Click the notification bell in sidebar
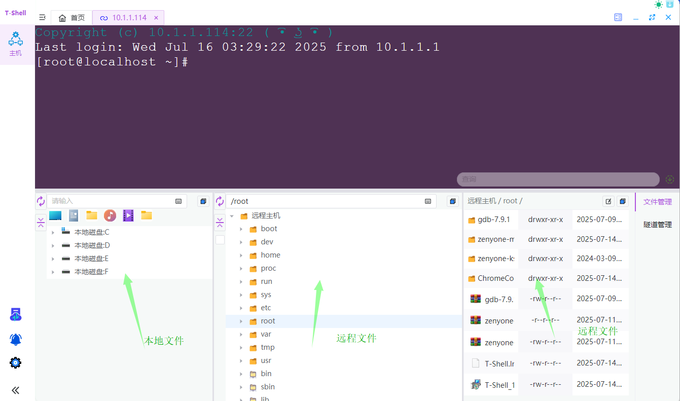This screenshot has height=401, width=680. 16,339
